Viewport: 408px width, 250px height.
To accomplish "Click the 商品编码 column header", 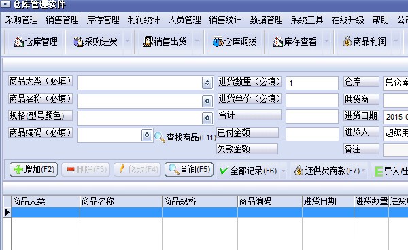I will [x=270, y=201].
